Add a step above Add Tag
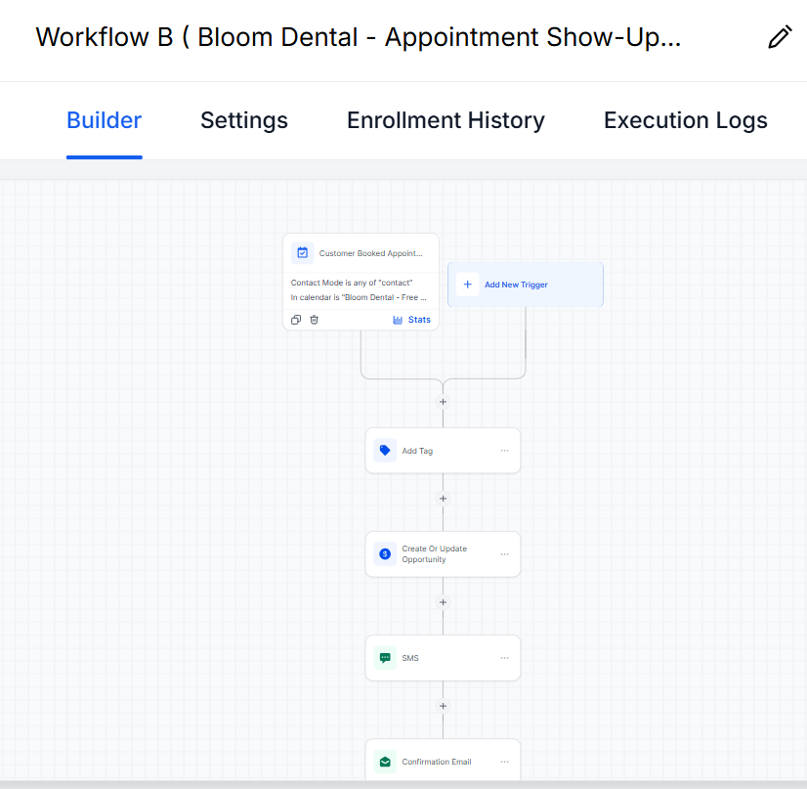Image resolution: width=807 pixels, height=789 pixels. [x=443, y=402]
